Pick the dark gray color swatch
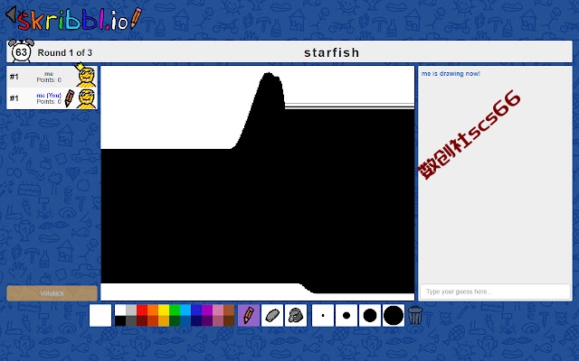 click(x=131, y=321)
